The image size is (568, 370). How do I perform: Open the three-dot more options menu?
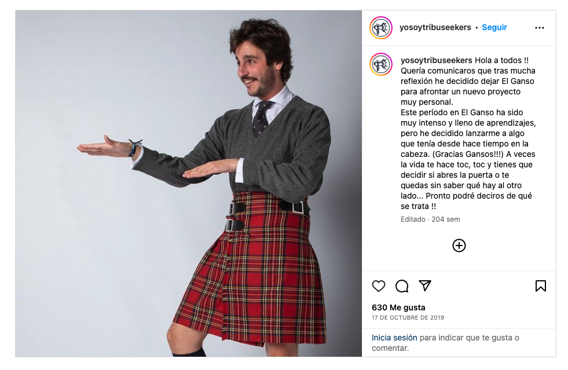click(540, 28)
